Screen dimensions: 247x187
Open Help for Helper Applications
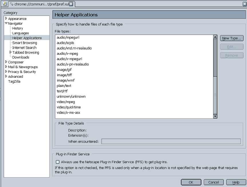[x=236, y=182]
